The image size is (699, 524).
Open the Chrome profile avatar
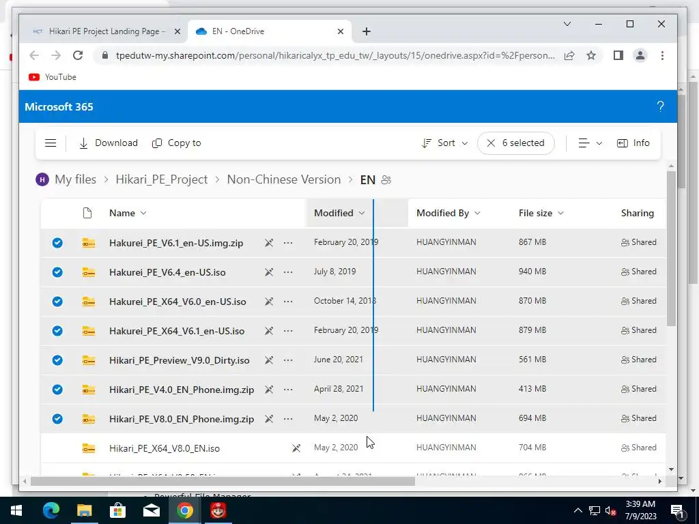click(x=640, y=55)
